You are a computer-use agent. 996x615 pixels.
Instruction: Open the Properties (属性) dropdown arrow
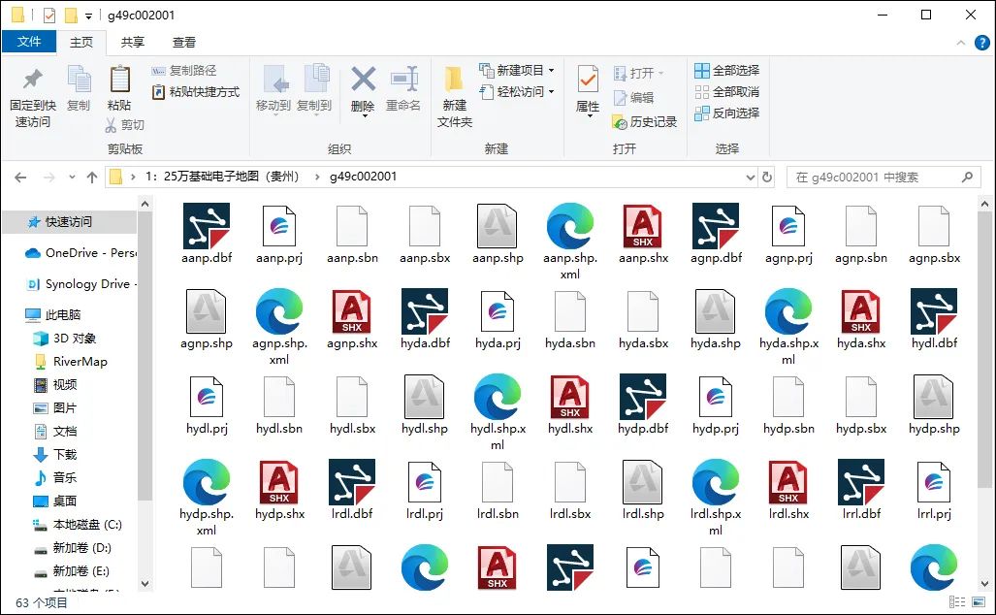[590, 116]
